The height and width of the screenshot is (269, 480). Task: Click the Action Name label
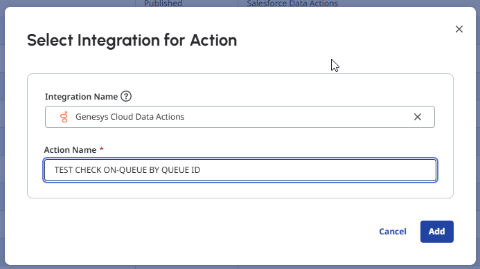click(x=70, y=150)
